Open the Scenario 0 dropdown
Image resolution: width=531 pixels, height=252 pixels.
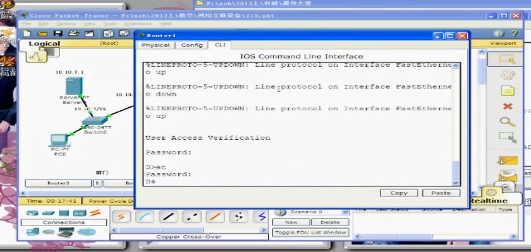[x=345, y=212]
